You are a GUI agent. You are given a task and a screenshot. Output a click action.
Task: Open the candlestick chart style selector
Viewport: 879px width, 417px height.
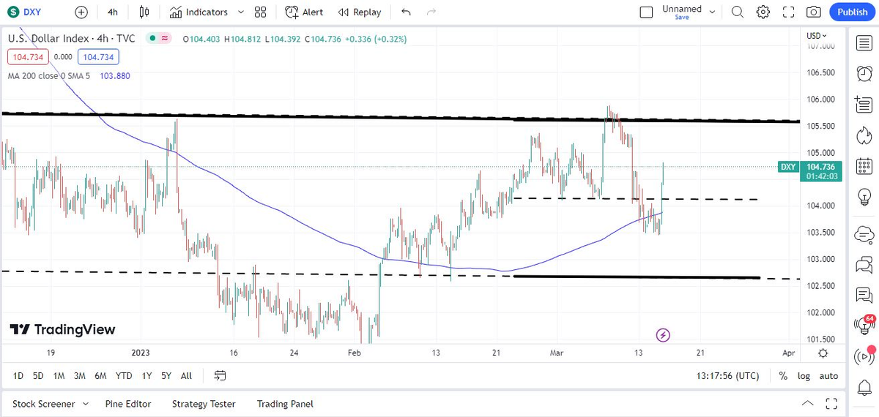pyautogui.click(x=144, y=12)
